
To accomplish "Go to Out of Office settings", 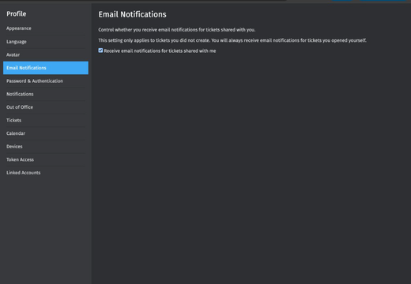I will (x=46, y=107).
